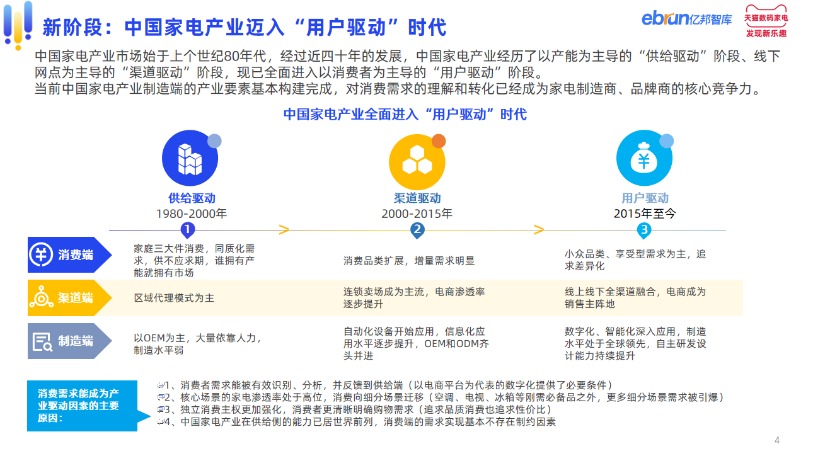The image size is (813, 456).
Task: Click the page number 4
Action: click(x=776, y=440)
